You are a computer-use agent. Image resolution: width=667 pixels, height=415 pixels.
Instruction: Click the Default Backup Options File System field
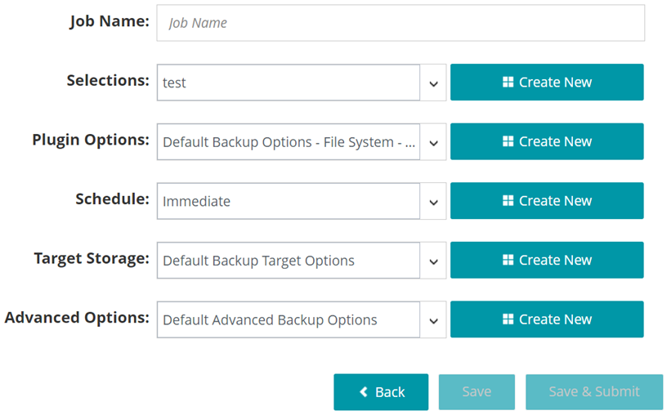289,142
